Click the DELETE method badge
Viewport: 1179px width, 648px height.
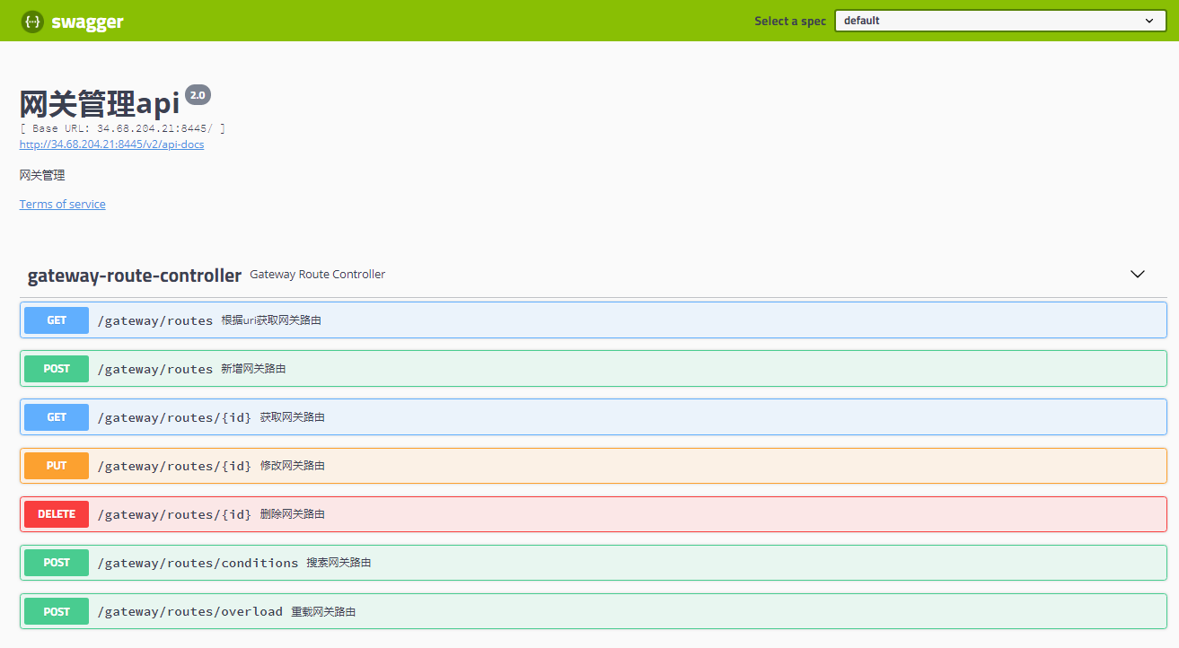[57, 514]
